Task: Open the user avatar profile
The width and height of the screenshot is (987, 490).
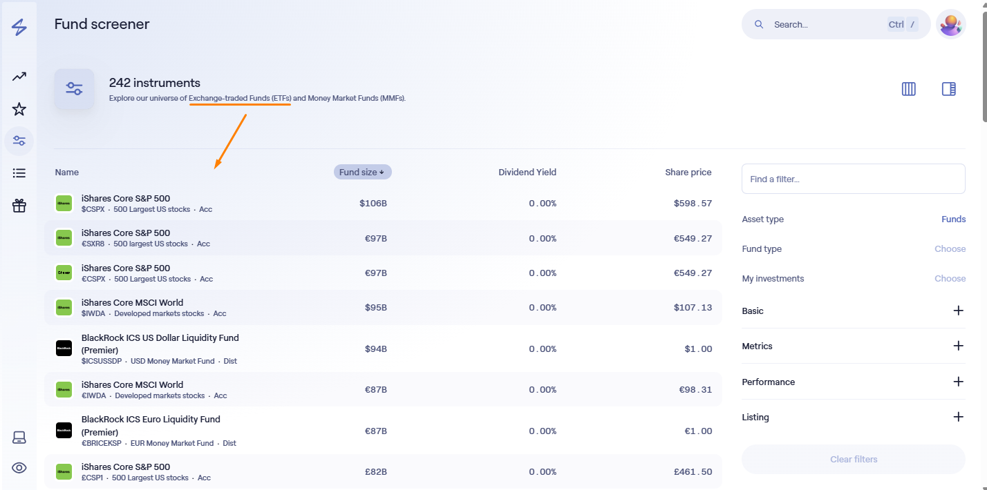Action: click(951, 24)
